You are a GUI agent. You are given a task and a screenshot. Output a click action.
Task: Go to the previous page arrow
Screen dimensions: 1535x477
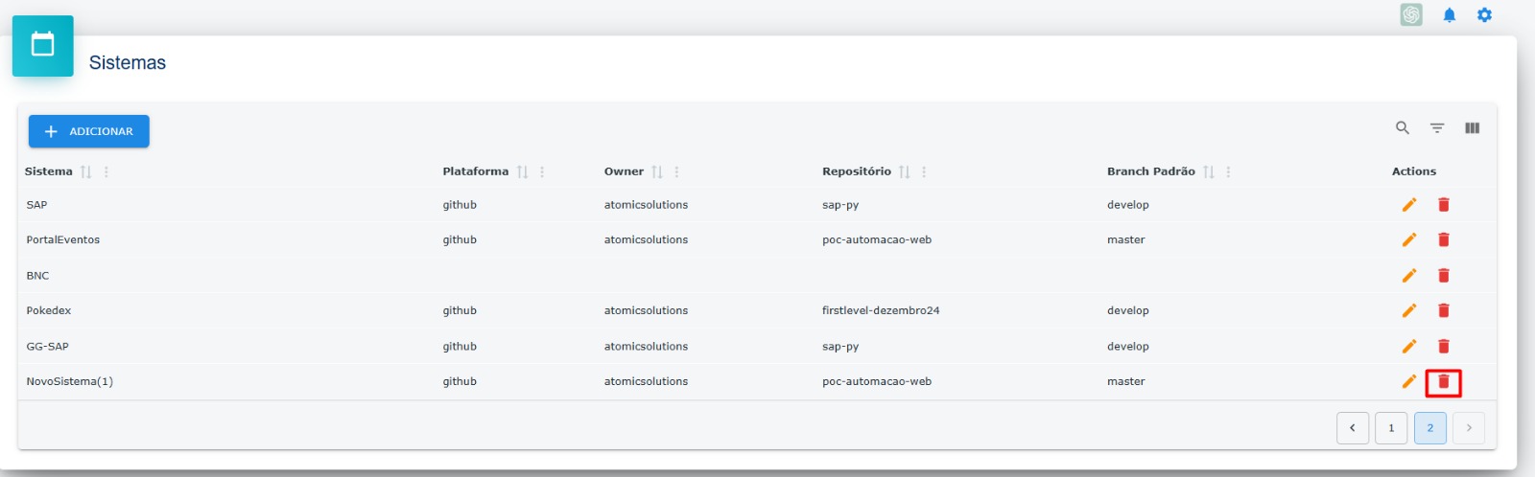1353,428
